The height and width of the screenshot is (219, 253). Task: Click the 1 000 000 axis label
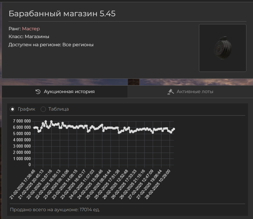click(22, 159)
